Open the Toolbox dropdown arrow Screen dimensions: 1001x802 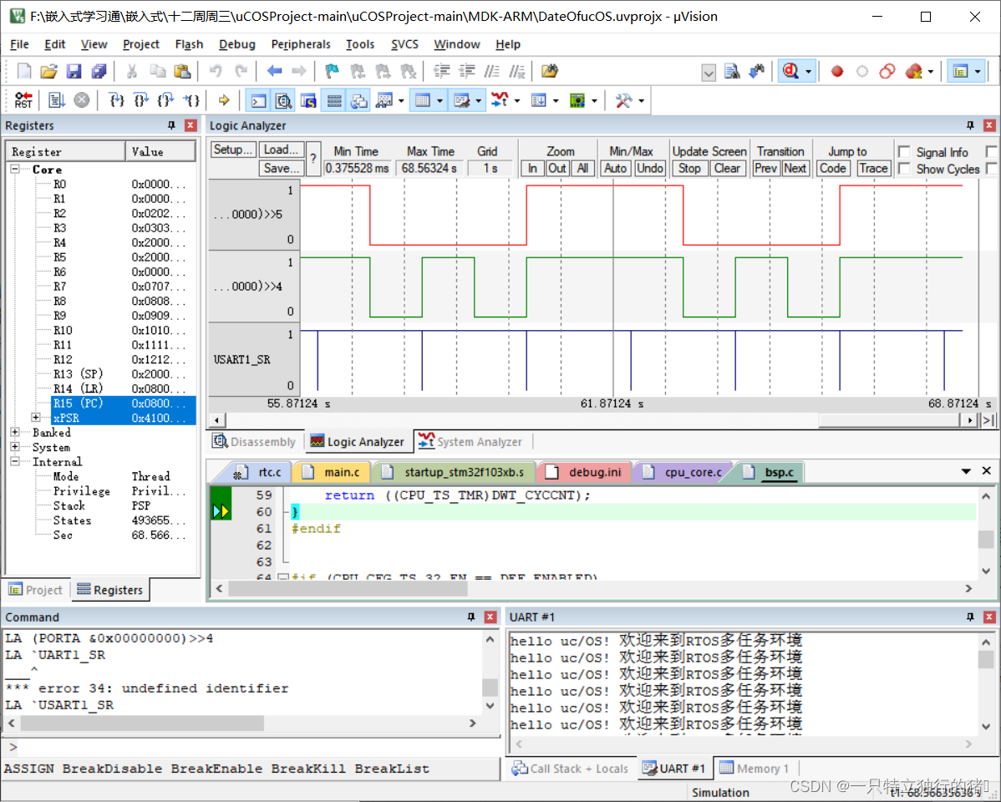641,101
